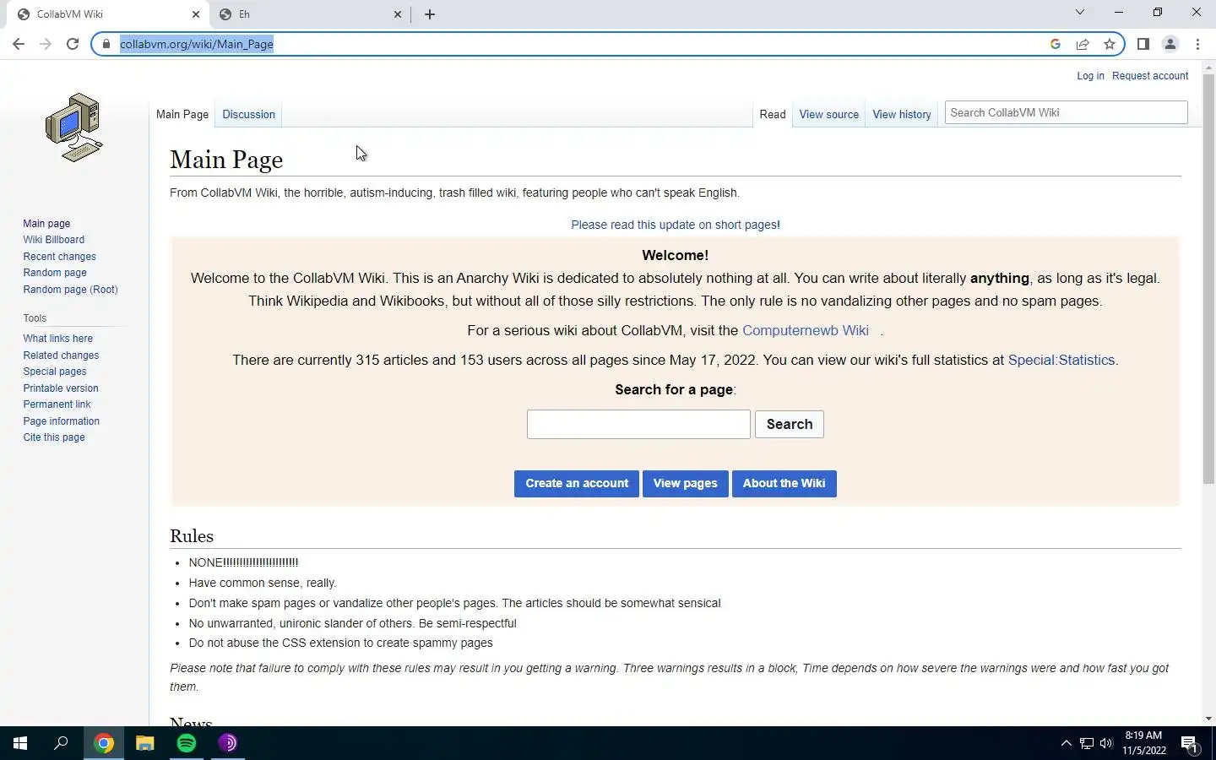Click the Search for a page input
The width and height of the screenshot is (1216, 760).
tap(638, 424)
